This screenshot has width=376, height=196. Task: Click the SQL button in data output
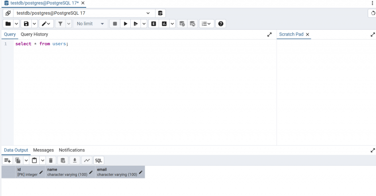coord(98,160)
